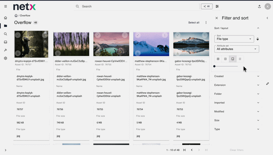Click the upload icon
The height and width of the screenshot is (155, 273).
point(259,6)
